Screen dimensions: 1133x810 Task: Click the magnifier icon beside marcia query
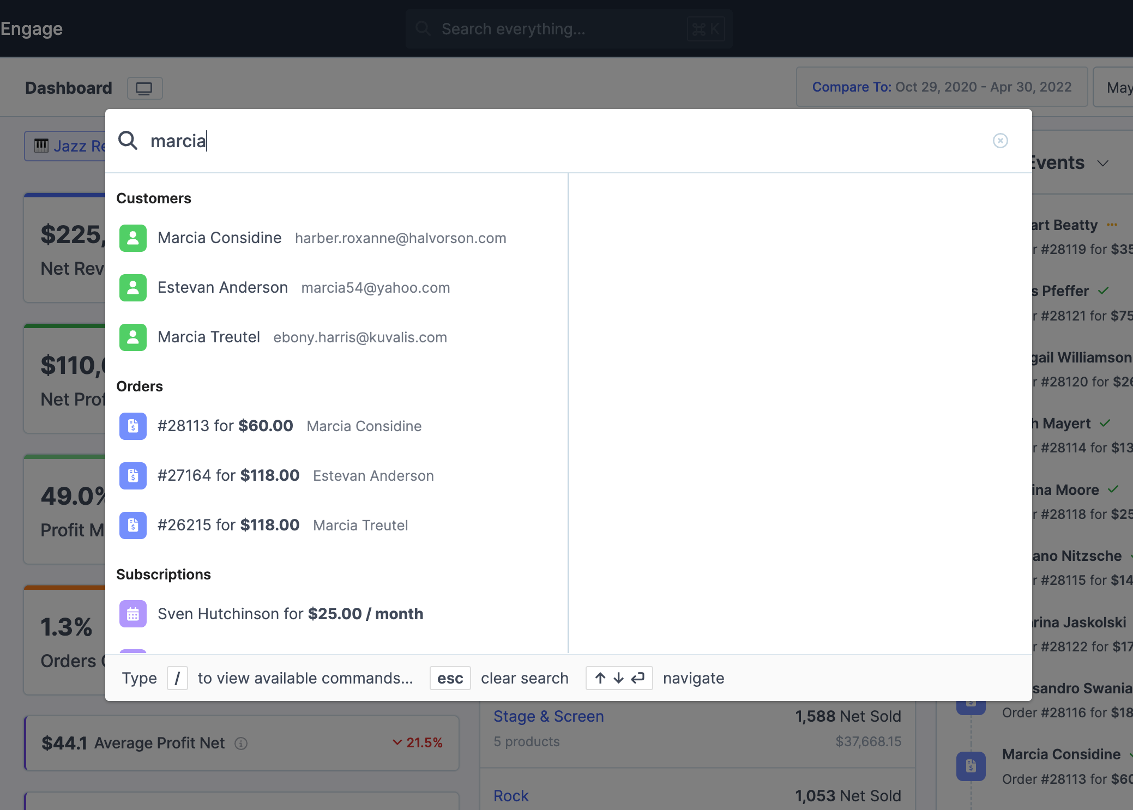tap(128, 141)
